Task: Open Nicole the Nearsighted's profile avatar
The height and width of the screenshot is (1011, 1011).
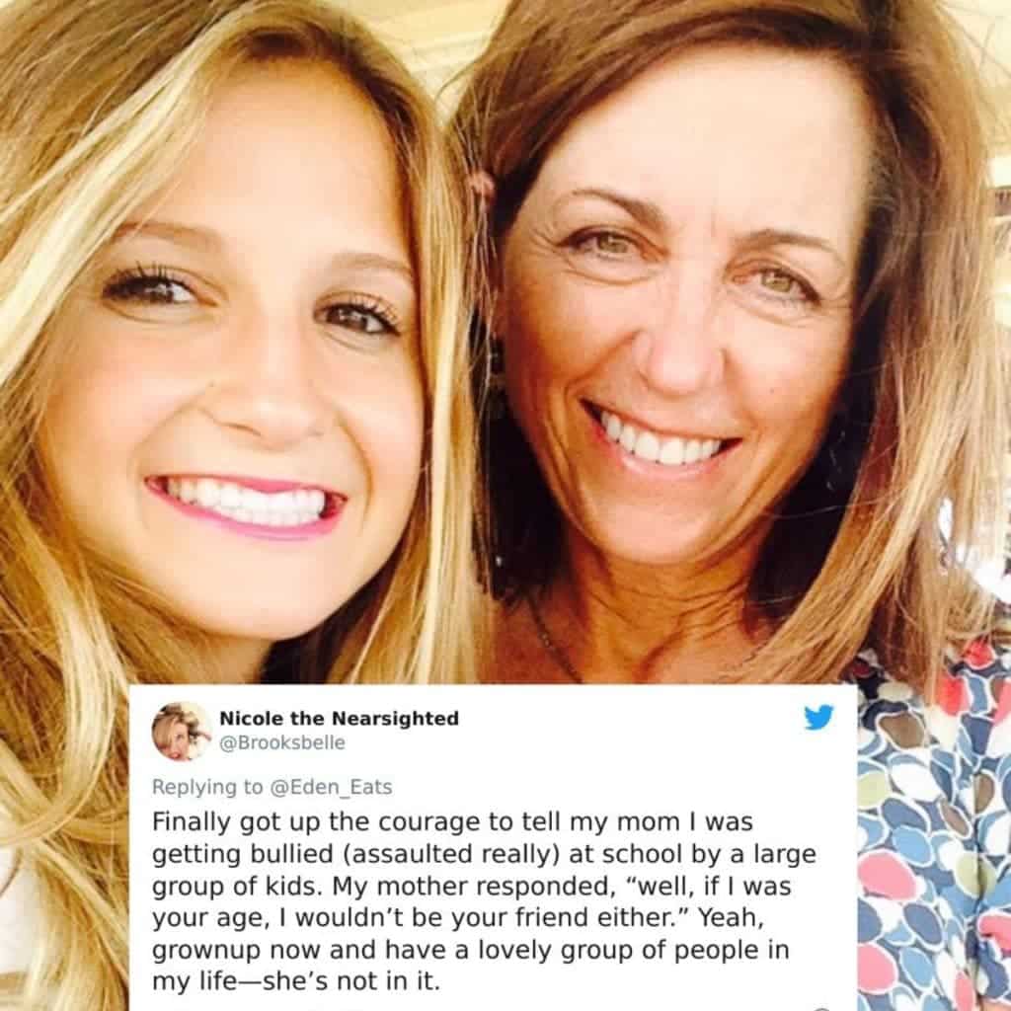Action: (x=182, y=732)
